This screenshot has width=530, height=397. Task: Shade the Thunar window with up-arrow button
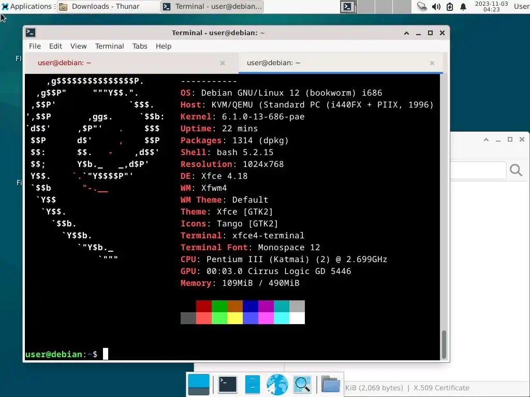point(486,140)
